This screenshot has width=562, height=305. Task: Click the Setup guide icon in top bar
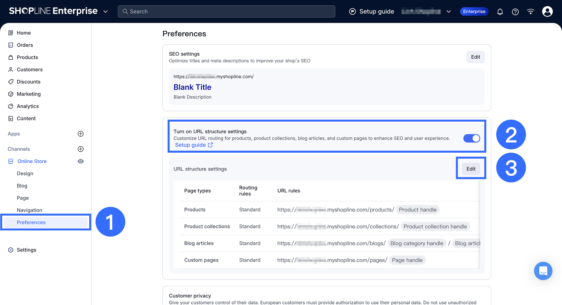pos(352,12)
